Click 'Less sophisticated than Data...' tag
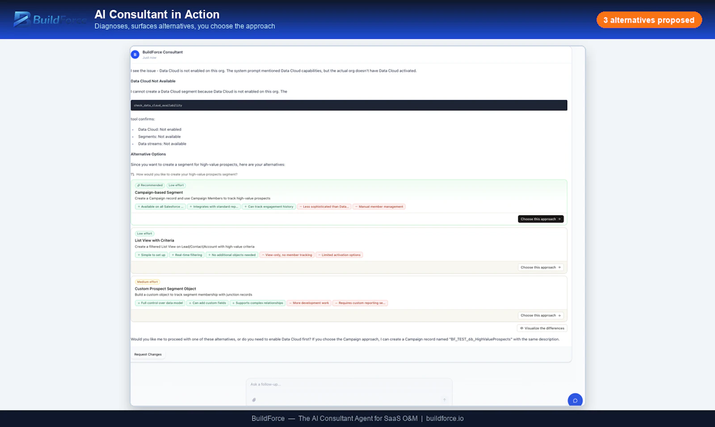 tap(324, 207)
